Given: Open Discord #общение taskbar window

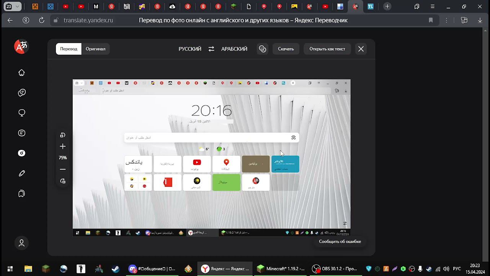Looking at the screenshot, I should [152, 269].
